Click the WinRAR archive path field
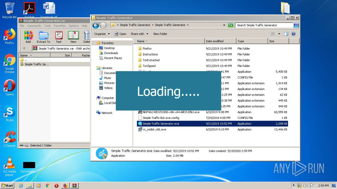 pyautogui.click(x=61, y=48)
